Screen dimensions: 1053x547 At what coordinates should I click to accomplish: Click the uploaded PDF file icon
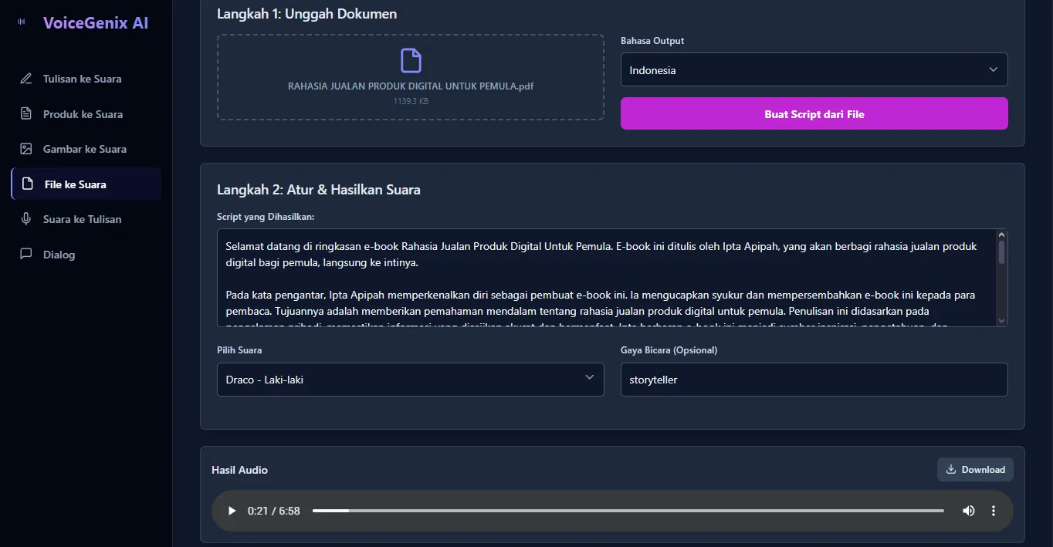click(x=411, y=61)
